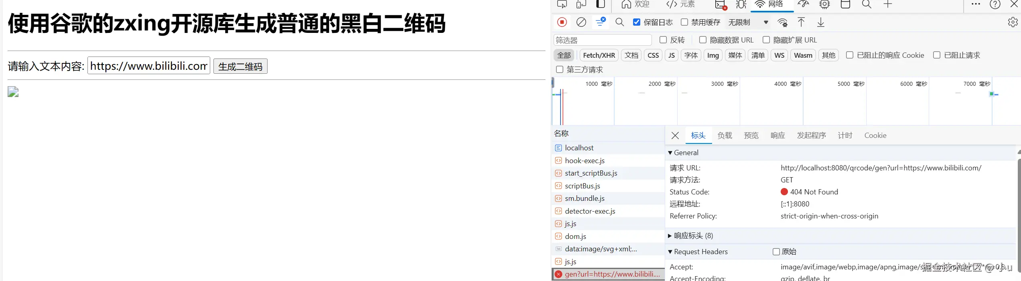The width and height of the screenshot is (1021, 281).
Task: Toggle 保留日志 preserve log checkbox
Action: (x=637, y=22)
